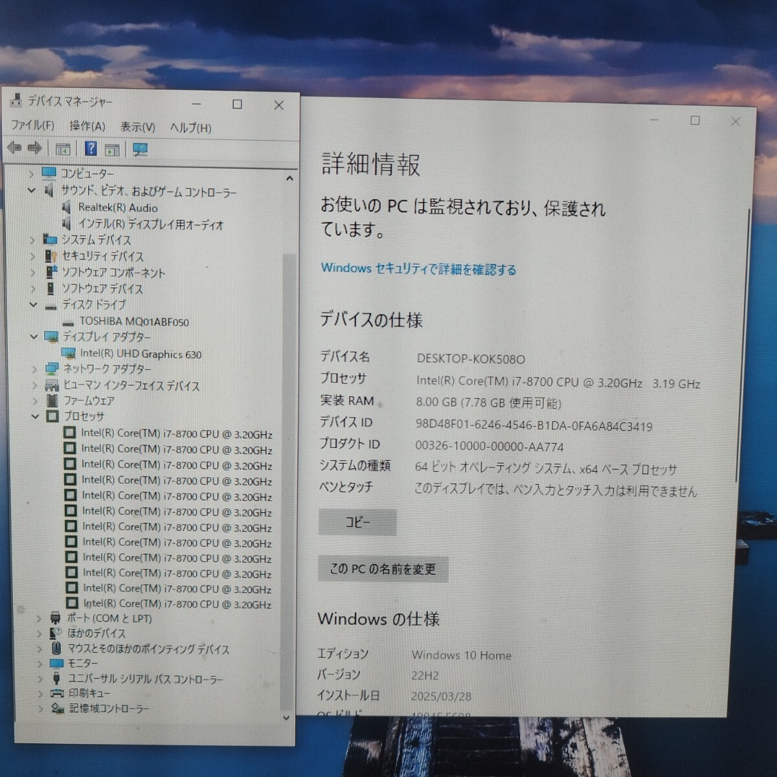Select the TOSHIBA MQ01ABF050 disk drive

tap(134, 321)
